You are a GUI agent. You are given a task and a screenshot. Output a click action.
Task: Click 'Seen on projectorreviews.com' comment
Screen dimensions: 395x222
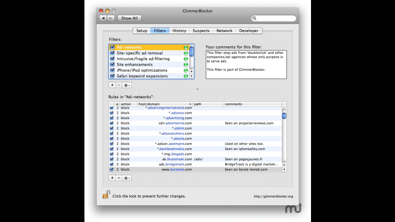(x=249, y=123)
